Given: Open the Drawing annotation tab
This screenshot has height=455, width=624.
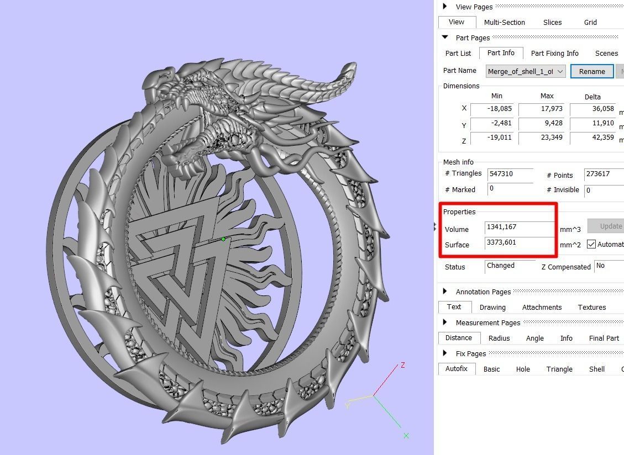Looking at the screenshot, I should click(x=492, y=308).
